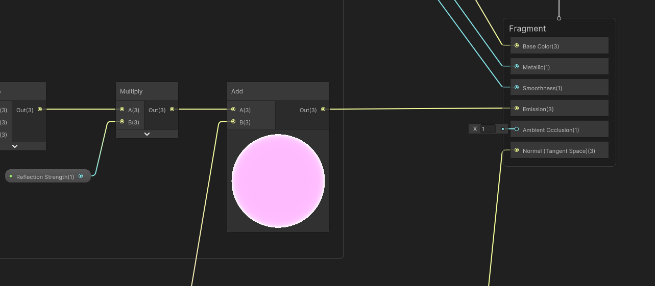Click the Multiply node's Out(3) output port
Image resolution: width=655 pixels, height=286 pixels.
[x=172, y=109]
